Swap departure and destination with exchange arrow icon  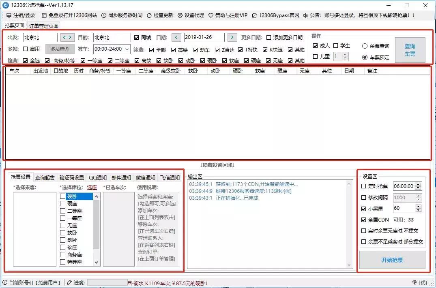coord(67,37)
